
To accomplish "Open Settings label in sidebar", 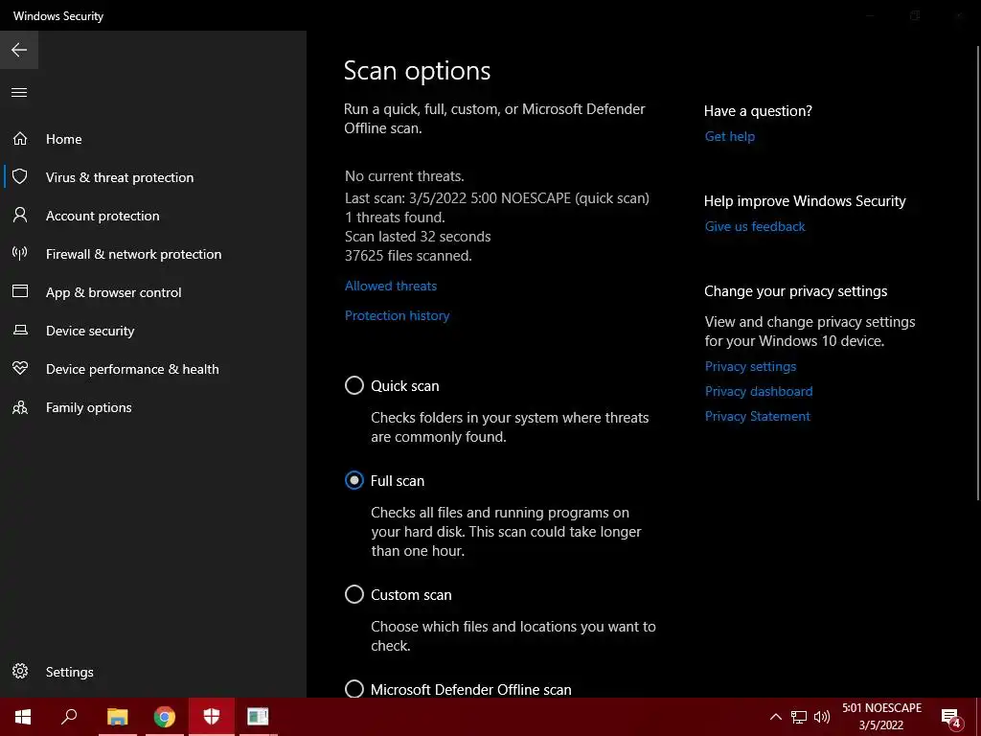I will [x=69, y=672].
